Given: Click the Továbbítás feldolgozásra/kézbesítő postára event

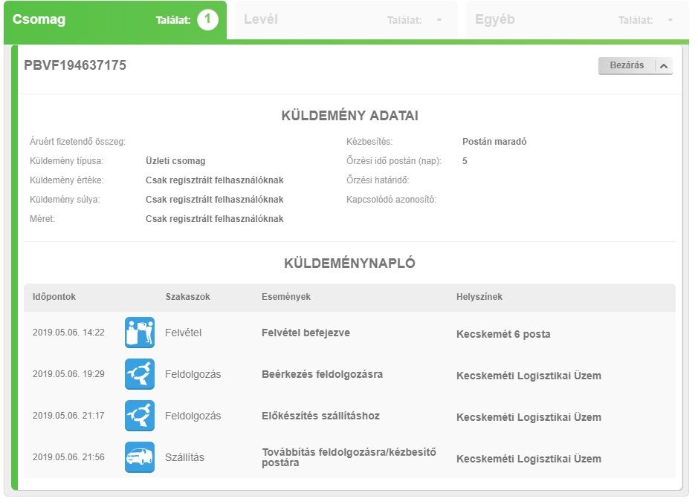Looking at the screenshot, I should point(349,457).
